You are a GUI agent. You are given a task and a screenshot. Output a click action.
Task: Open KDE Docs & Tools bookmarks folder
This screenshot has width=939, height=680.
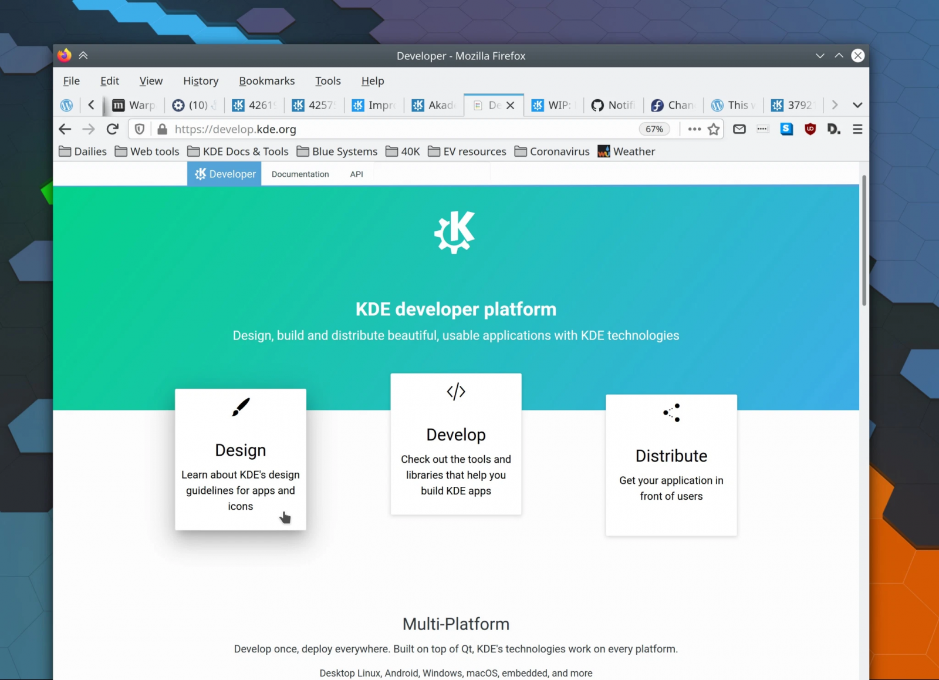[238, 152]
